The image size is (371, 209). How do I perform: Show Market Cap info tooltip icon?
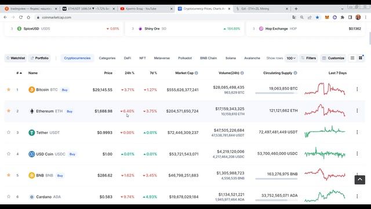tap(197, 73)
